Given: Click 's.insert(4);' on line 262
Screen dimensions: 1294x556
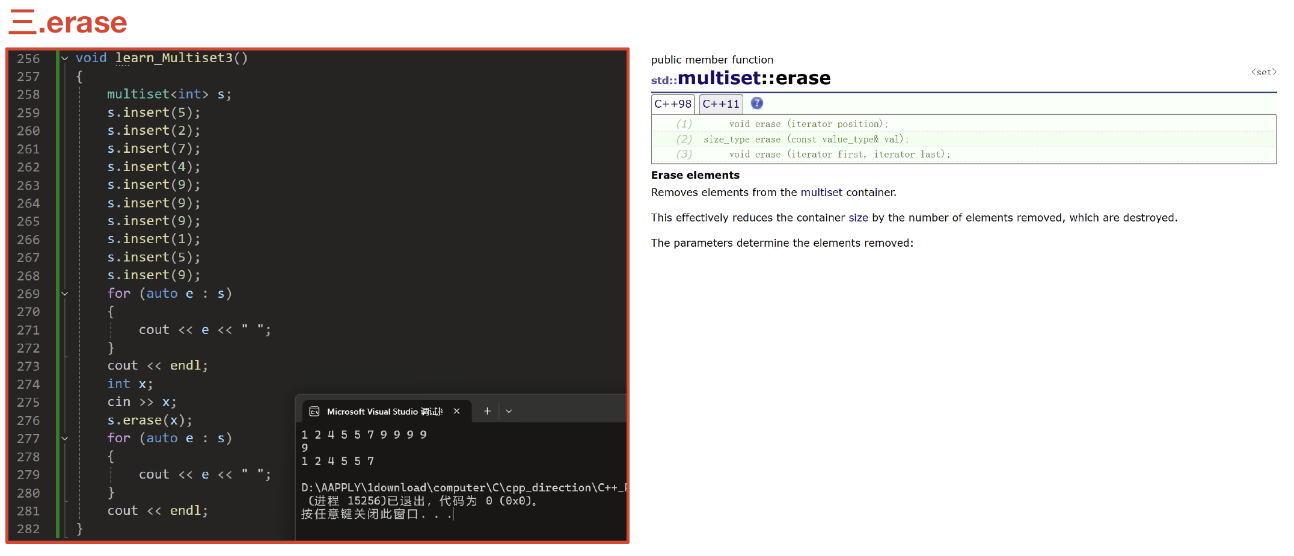Looking at the screenshot, I should [x=154, y=167].
